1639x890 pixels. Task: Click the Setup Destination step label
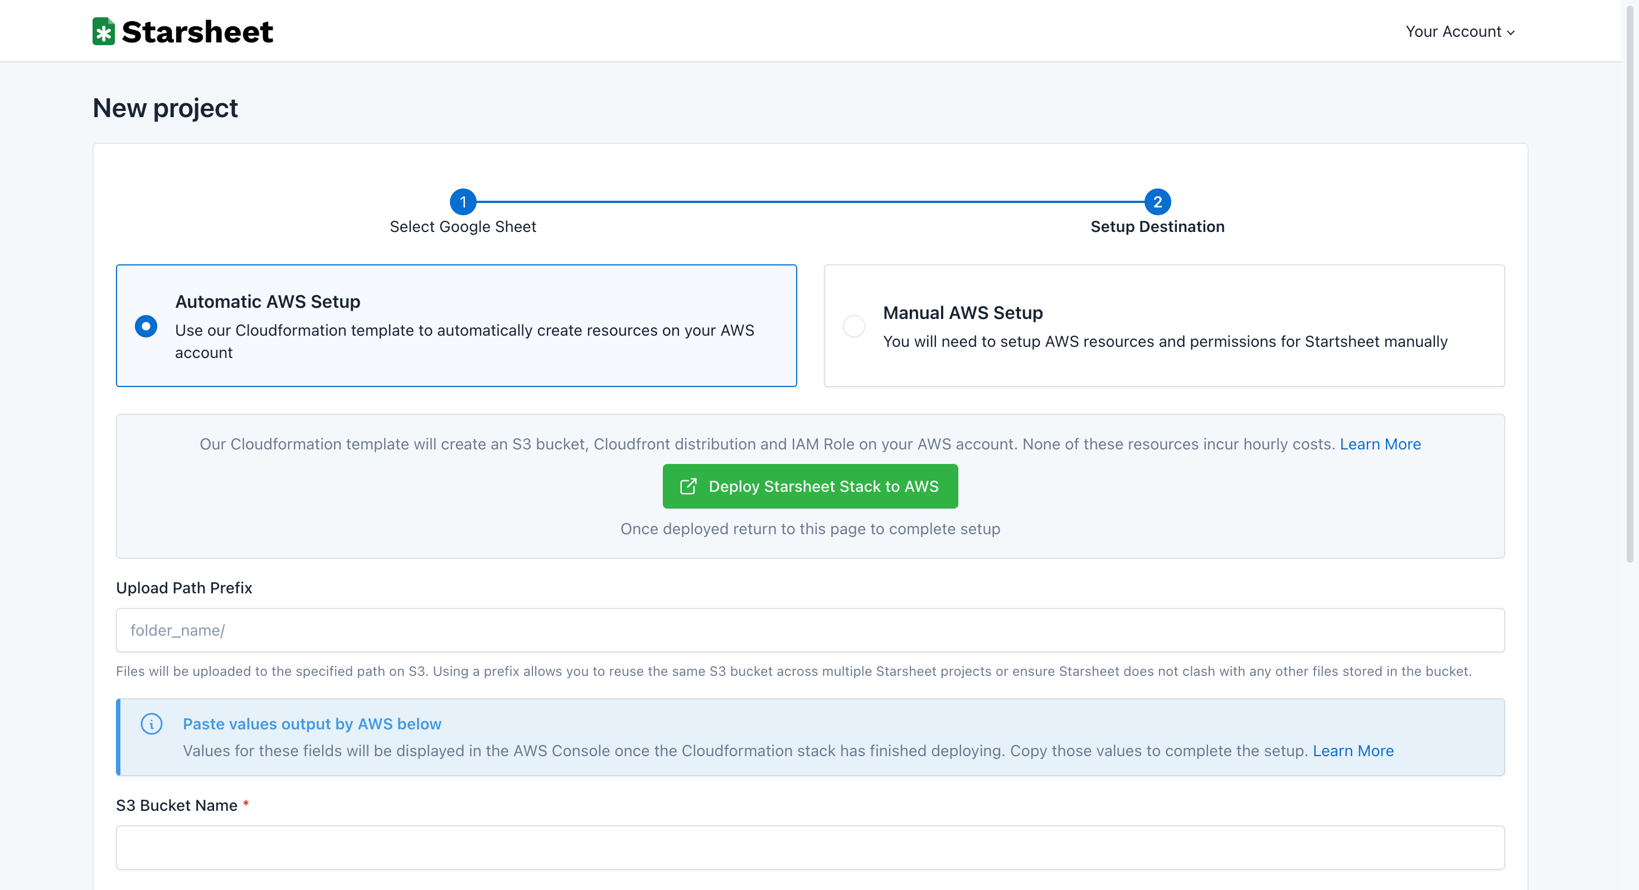pos(1157,226)
